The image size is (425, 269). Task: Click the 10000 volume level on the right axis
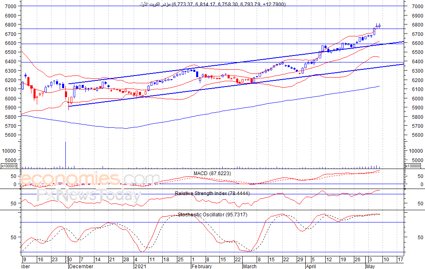coord(416,151)
